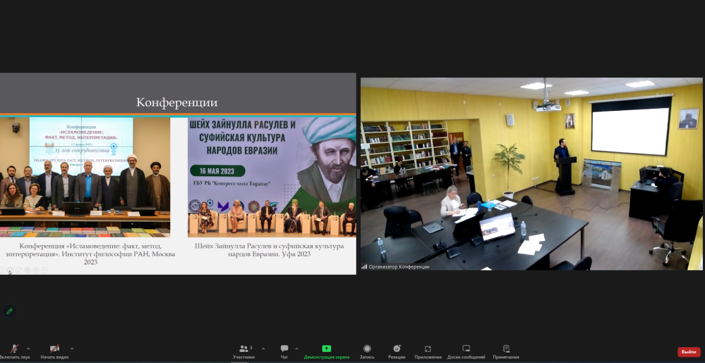Click the ГБУ РБ Конгресс-холл Торатау text
The width and height of the screenshot is (705, 363).
coord(230,184)
